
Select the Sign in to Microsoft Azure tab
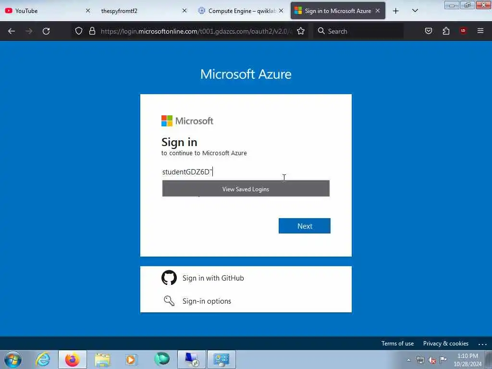point(338,11)
